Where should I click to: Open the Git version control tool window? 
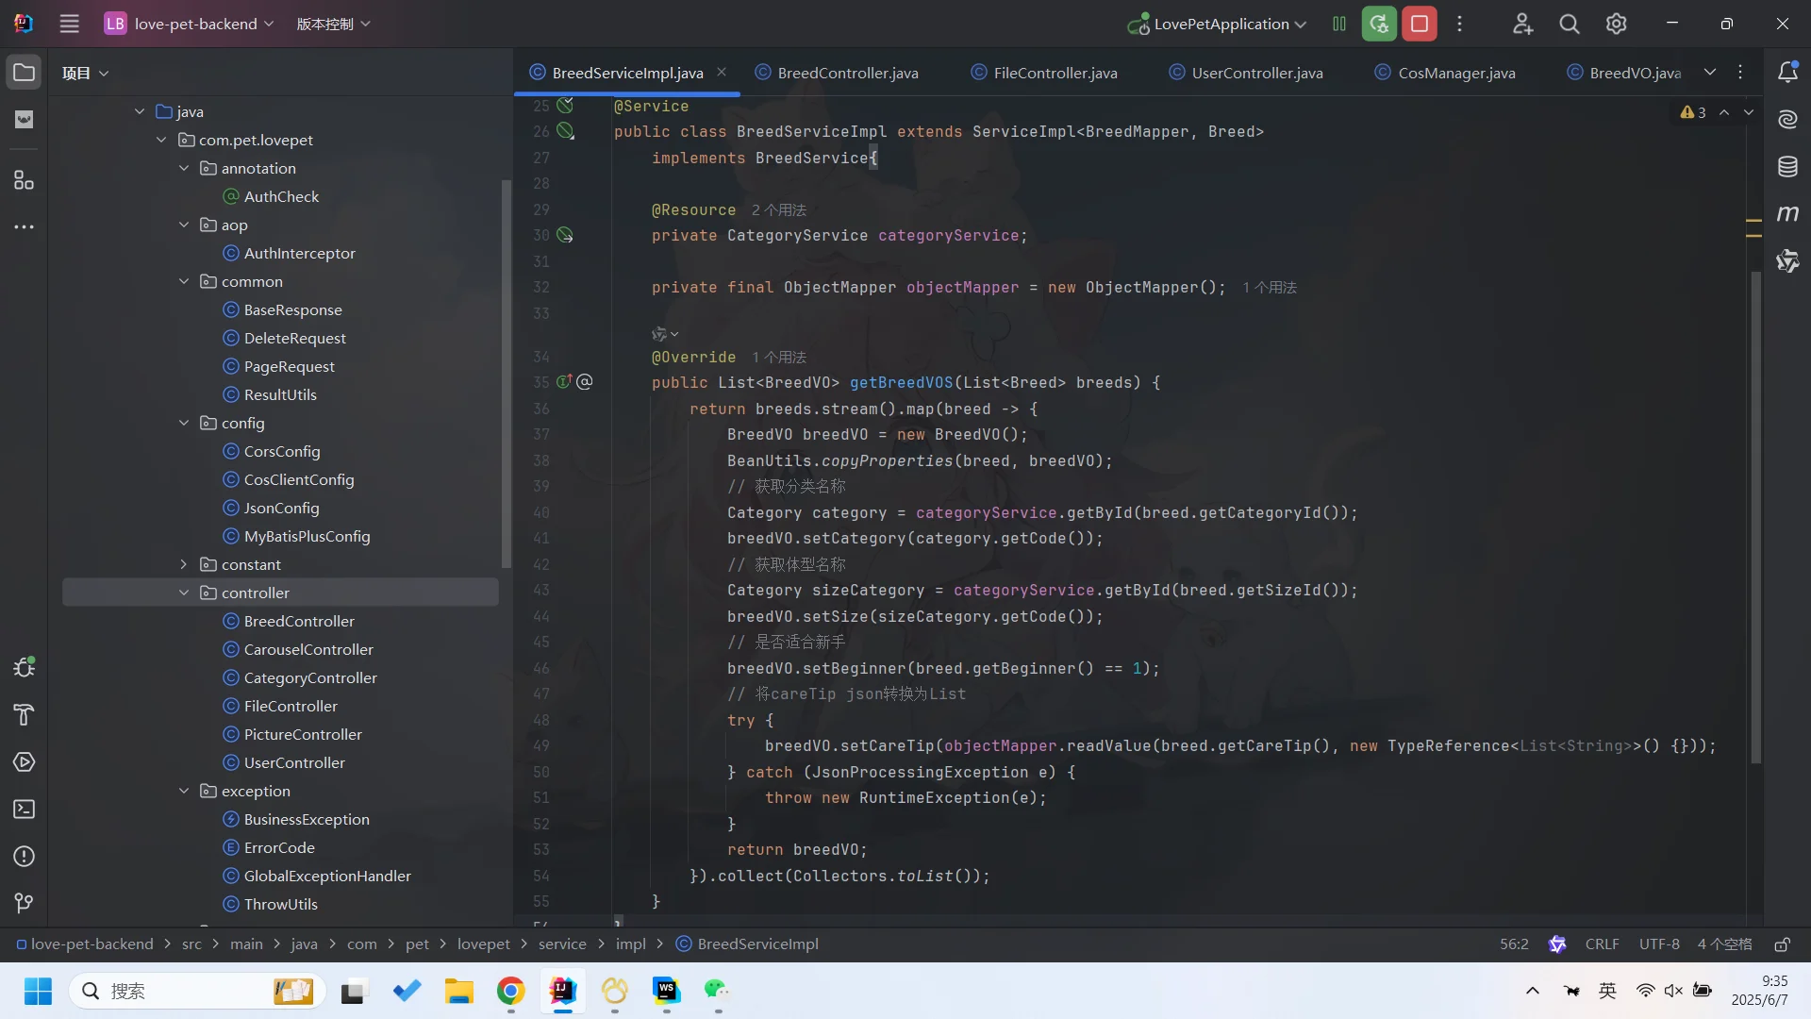[x=25, y=903]
